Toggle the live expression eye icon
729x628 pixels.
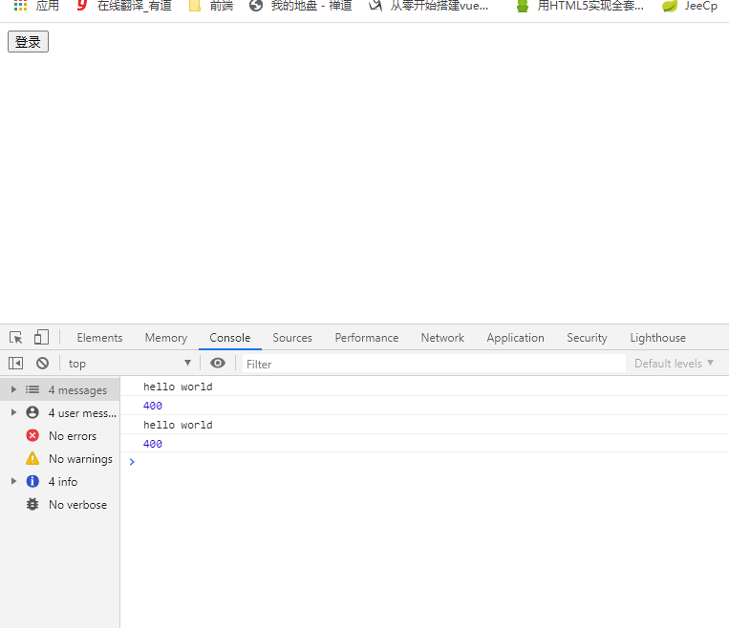218,363
